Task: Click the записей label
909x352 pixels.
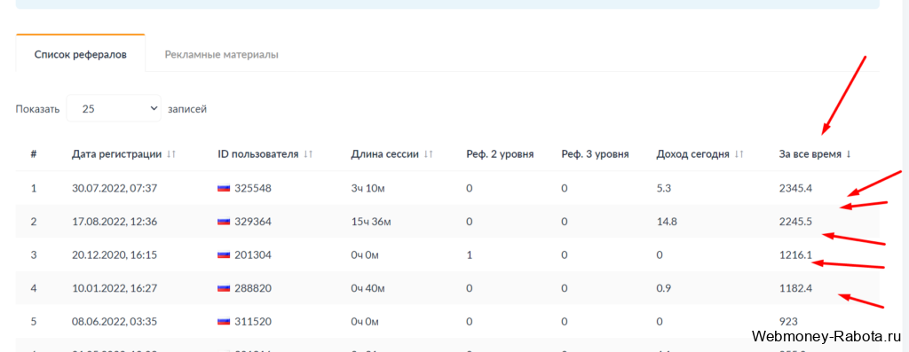Action: [x=186, y=108]
